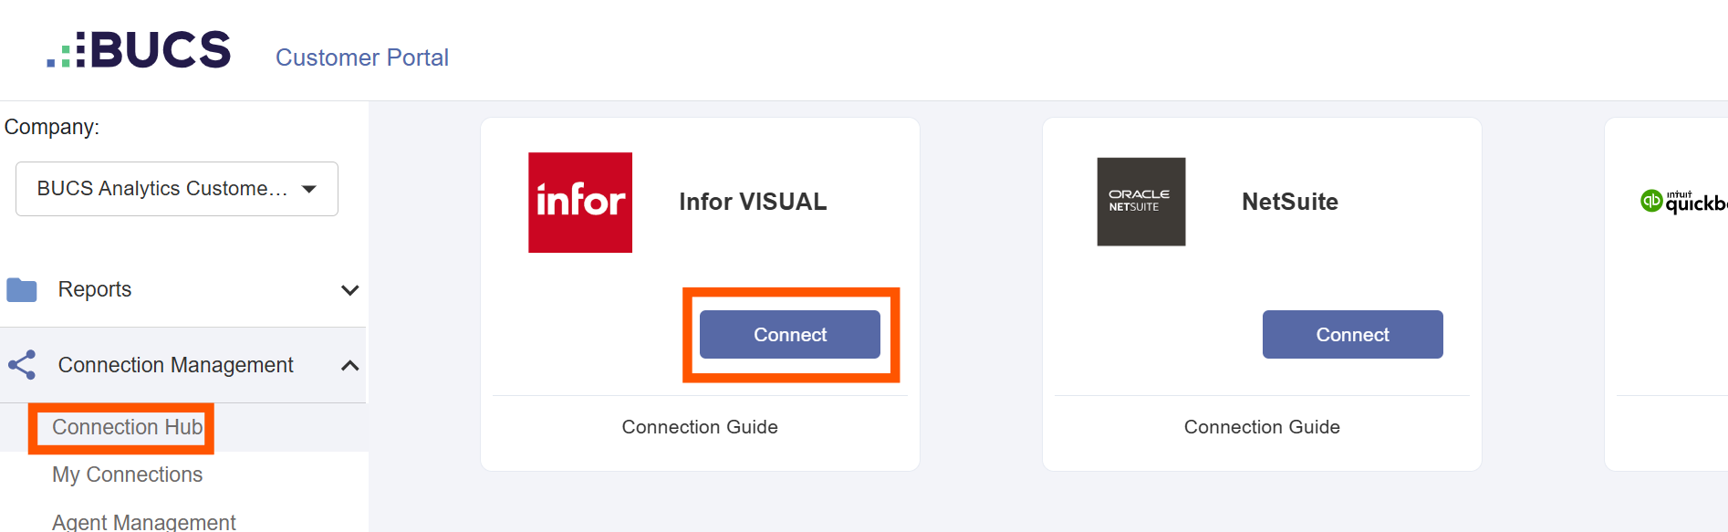This screenshot has height=532, width=1728.
Task: Open My Connections in the sidebar
Action: pos(127,475)
